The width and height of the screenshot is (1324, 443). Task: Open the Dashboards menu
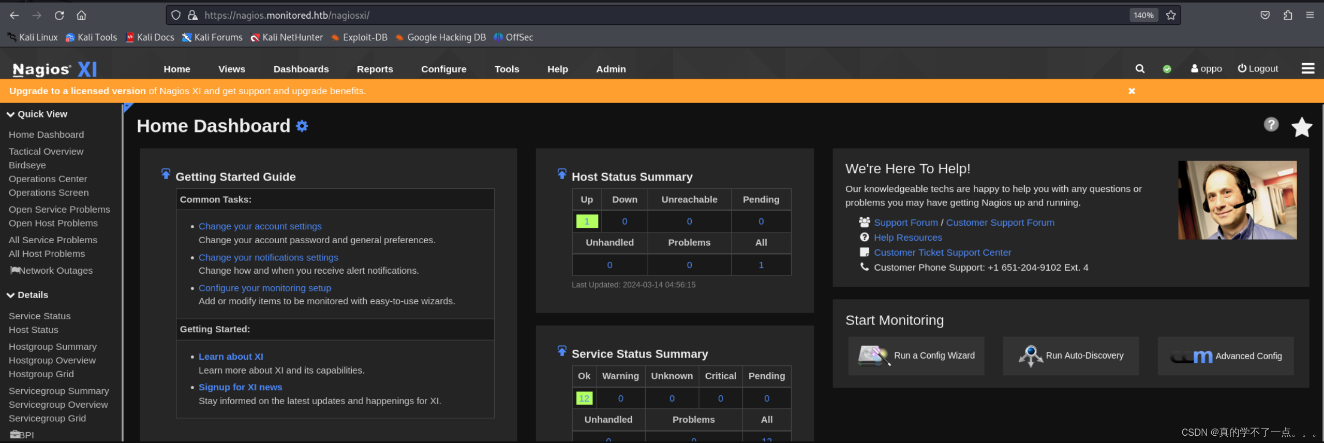coord(301,69)
